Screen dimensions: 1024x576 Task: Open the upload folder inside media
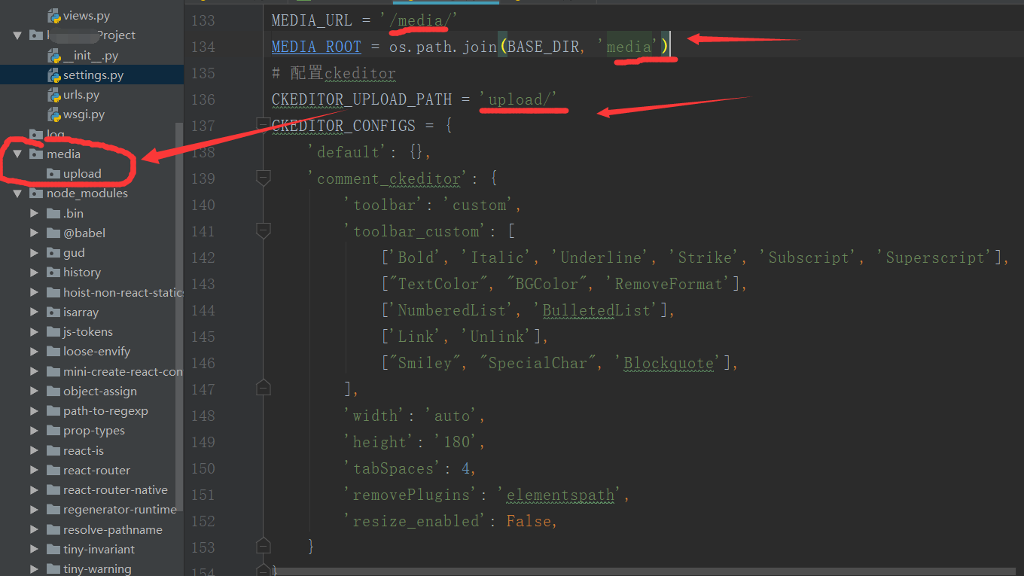81,173
